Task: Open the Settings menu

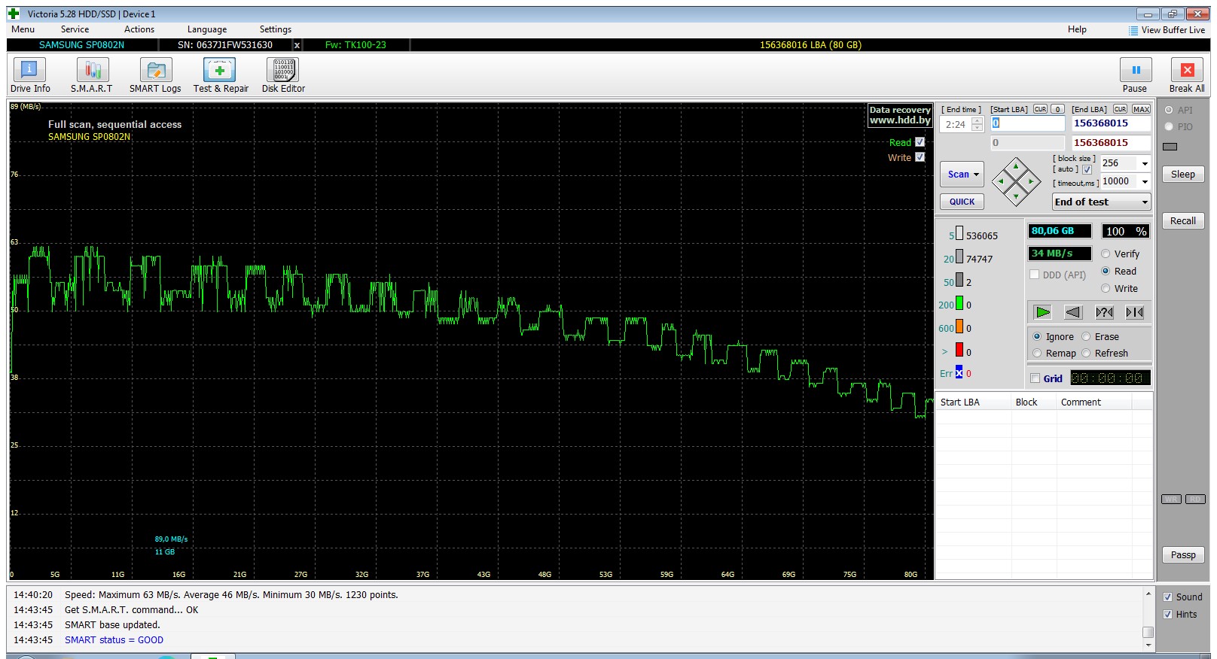Action: point(276,29)
